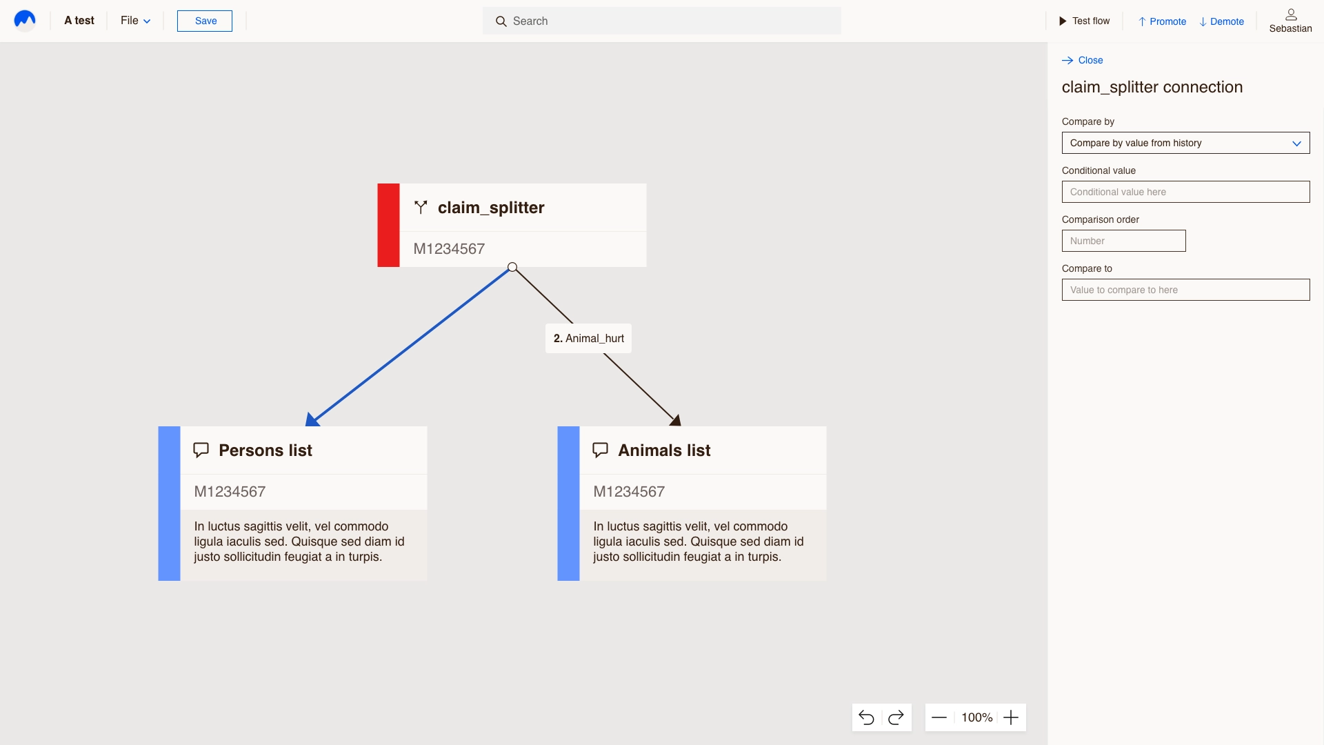Close the claim_splitter connection panel

pyautogui.click(x=1083, y=60)
